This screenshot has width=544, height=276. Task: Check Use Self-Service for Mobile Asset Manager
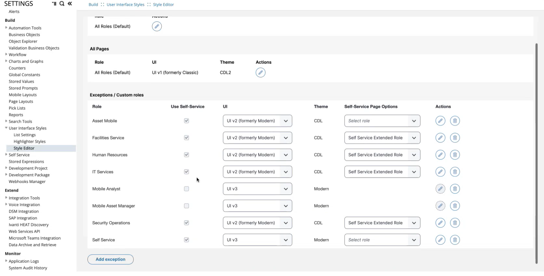(186, 206)
